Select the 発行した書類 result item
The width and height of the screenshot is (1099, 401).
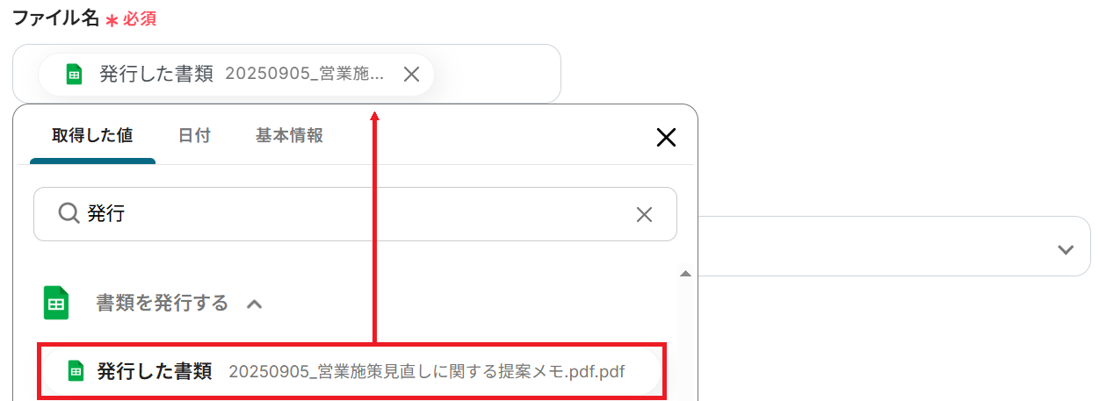click(x=351, y=371)
